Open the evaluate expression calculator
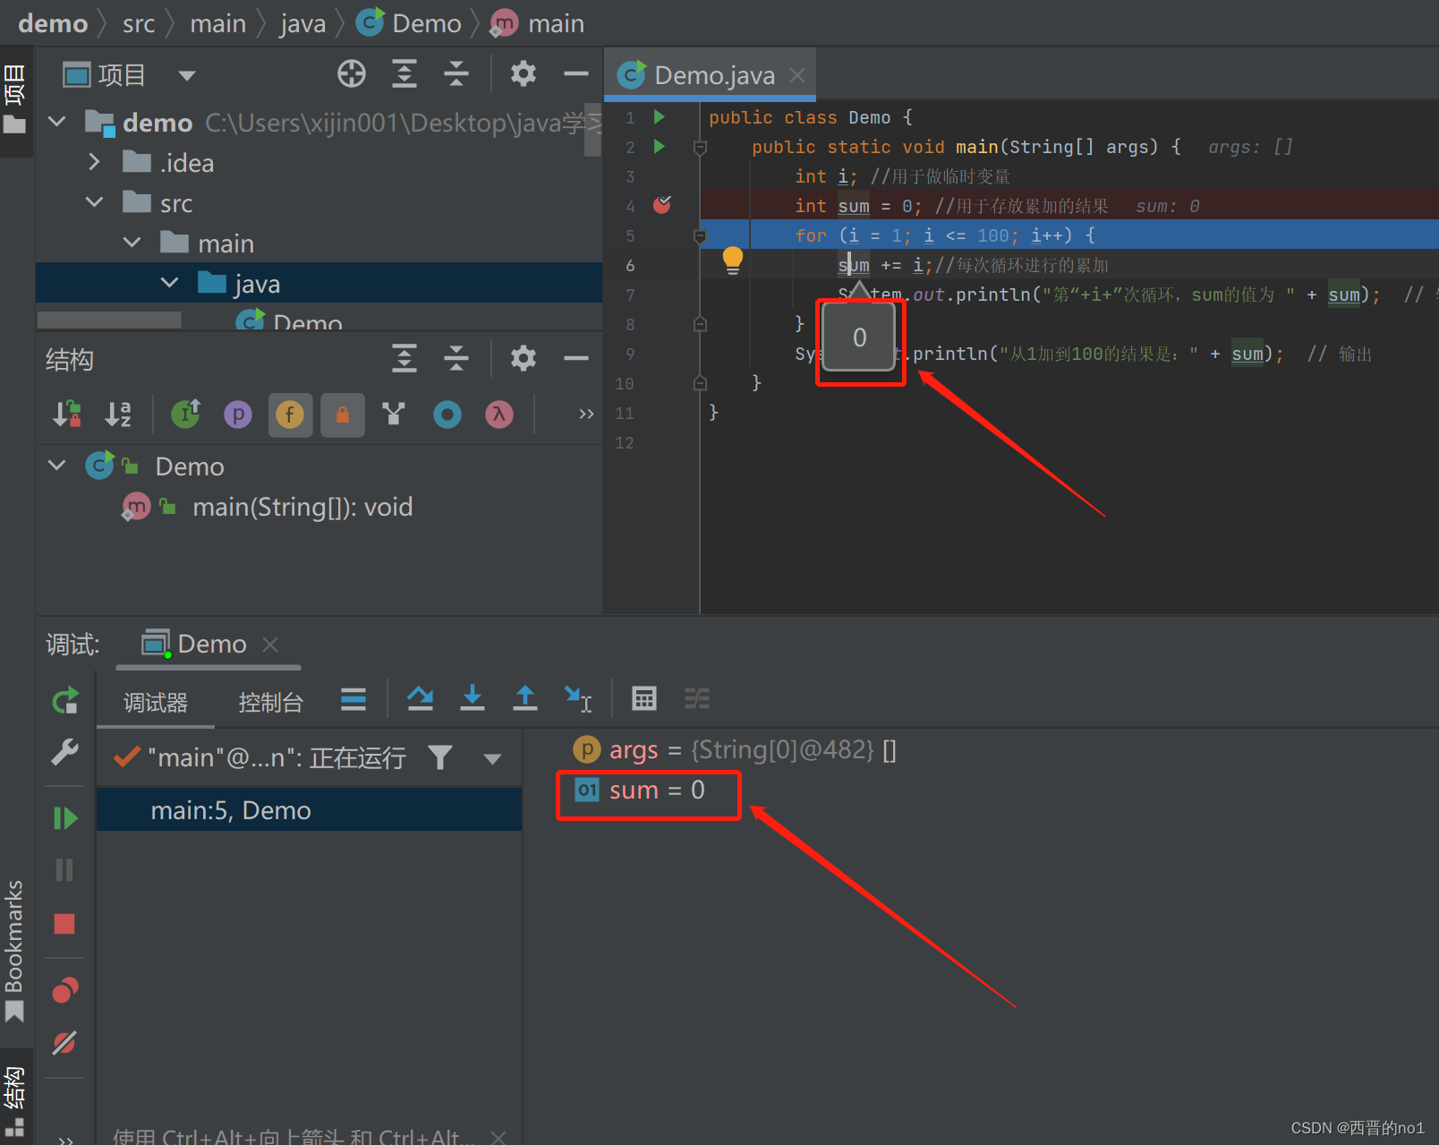 644,698
